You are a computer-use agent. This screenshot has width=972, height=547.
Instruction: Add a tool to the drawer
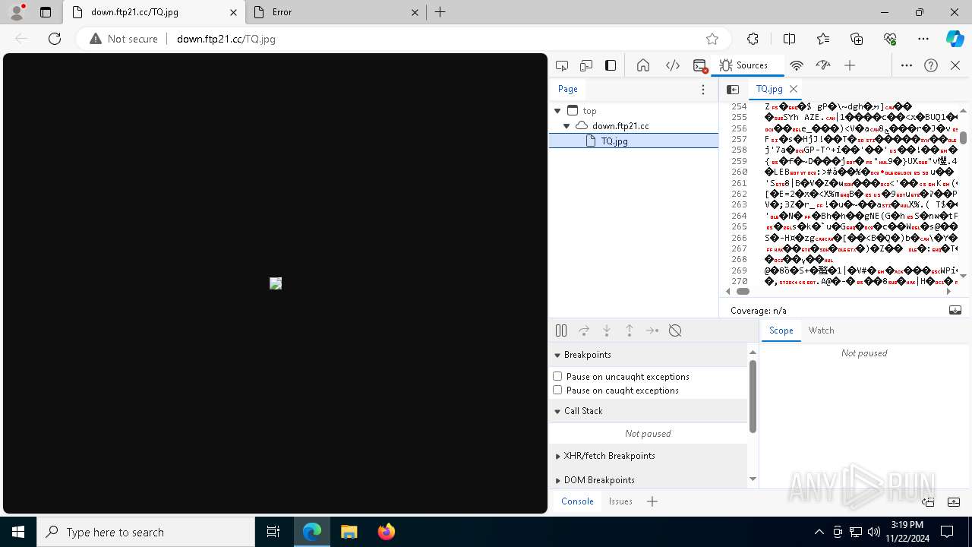coord(652,501)
